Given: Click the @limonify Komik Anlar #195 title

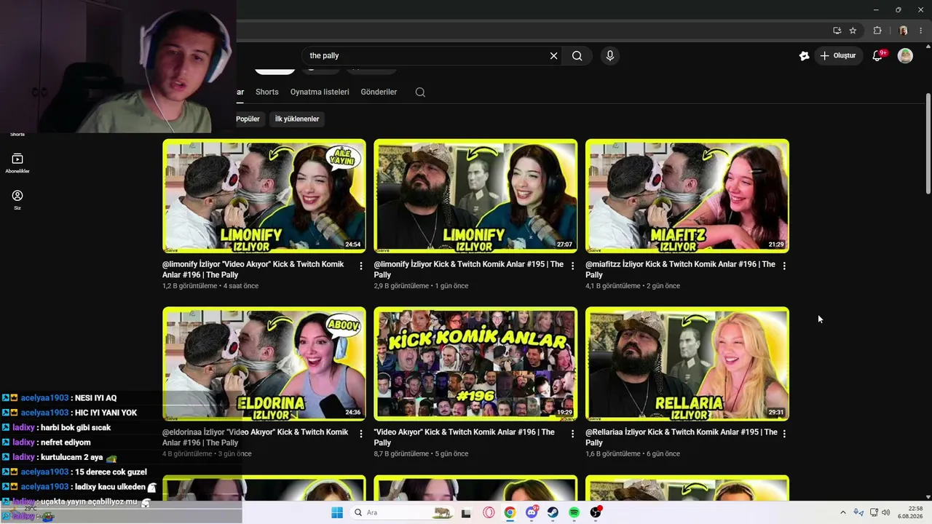Looking at the screenshot, I should [x=469, y=269].
